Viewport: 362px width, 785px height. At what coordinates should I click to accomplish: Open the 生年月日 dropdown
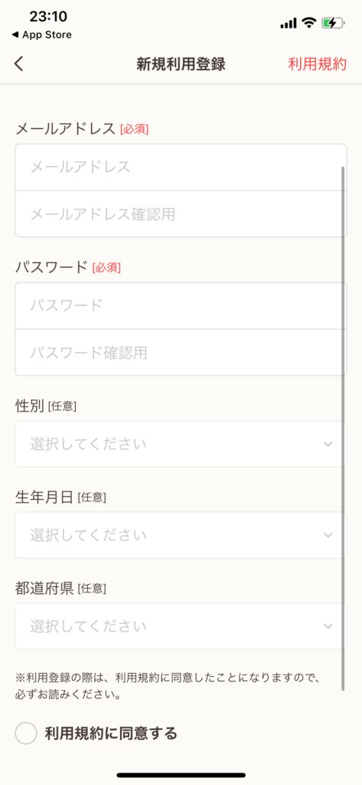point(181,535)
